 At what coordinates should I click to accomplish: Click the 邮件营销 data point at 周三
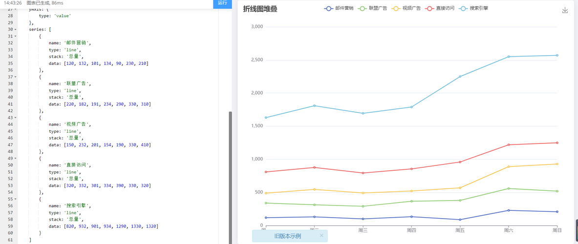[363, 219]
